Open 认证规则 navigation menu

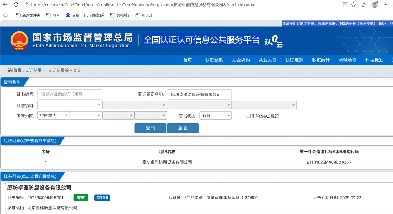coord(294,60)
